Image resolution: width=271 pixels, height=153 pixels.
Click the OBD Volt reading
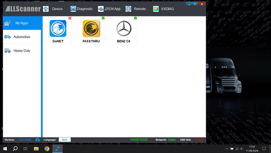coord(199,140)
